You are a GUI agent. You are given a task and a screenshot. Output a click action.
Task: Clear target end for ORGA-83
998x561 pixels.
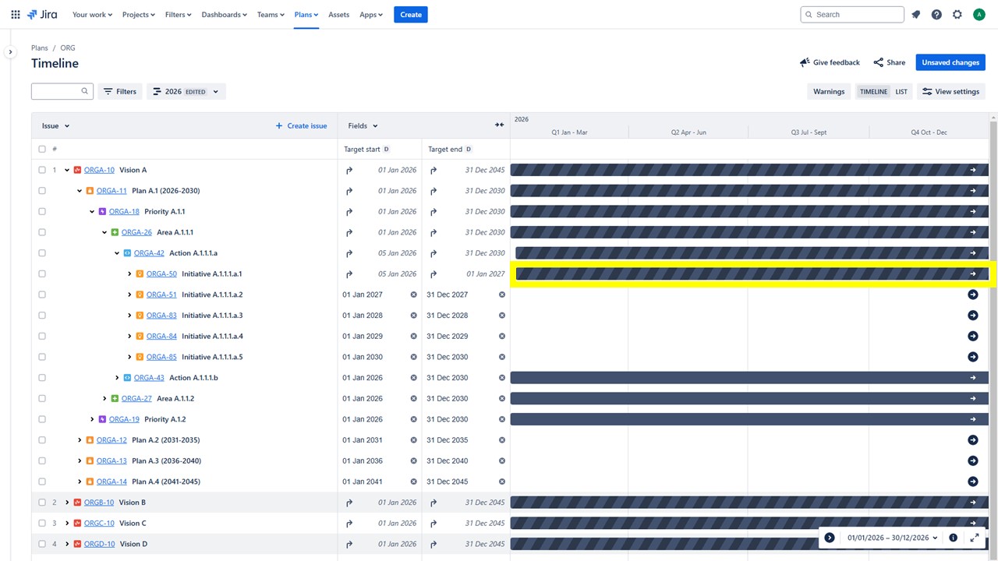pyautogui.click(x=502, y=316)
